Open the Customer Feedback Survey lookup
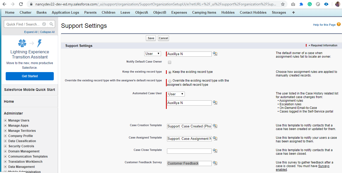 pos(215,163)
